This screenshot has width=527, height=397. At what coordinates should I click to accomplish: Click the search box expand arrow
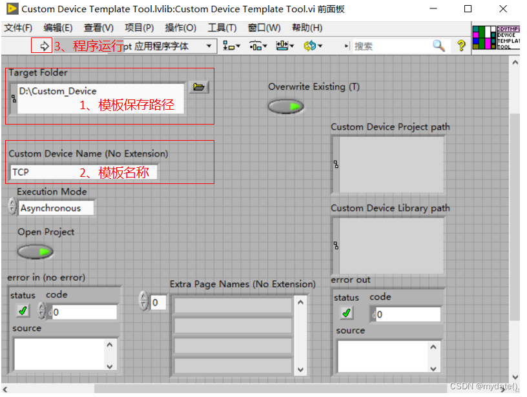point(347,46)
